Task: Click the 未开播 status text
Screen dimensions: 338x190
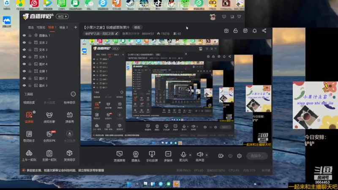Action: pyautogui.click(x=266, y=171)
